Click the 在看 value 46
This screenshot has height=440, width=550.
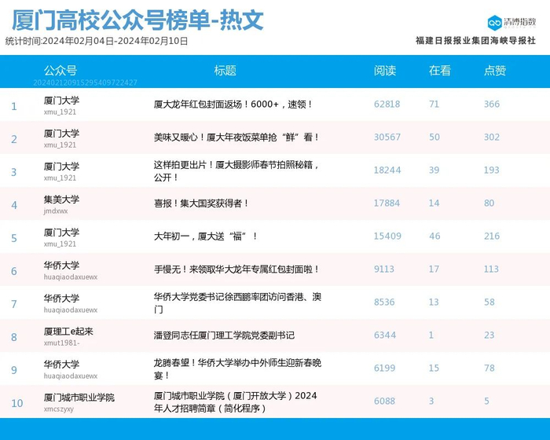pyautogui.click(x=434, y=236)
